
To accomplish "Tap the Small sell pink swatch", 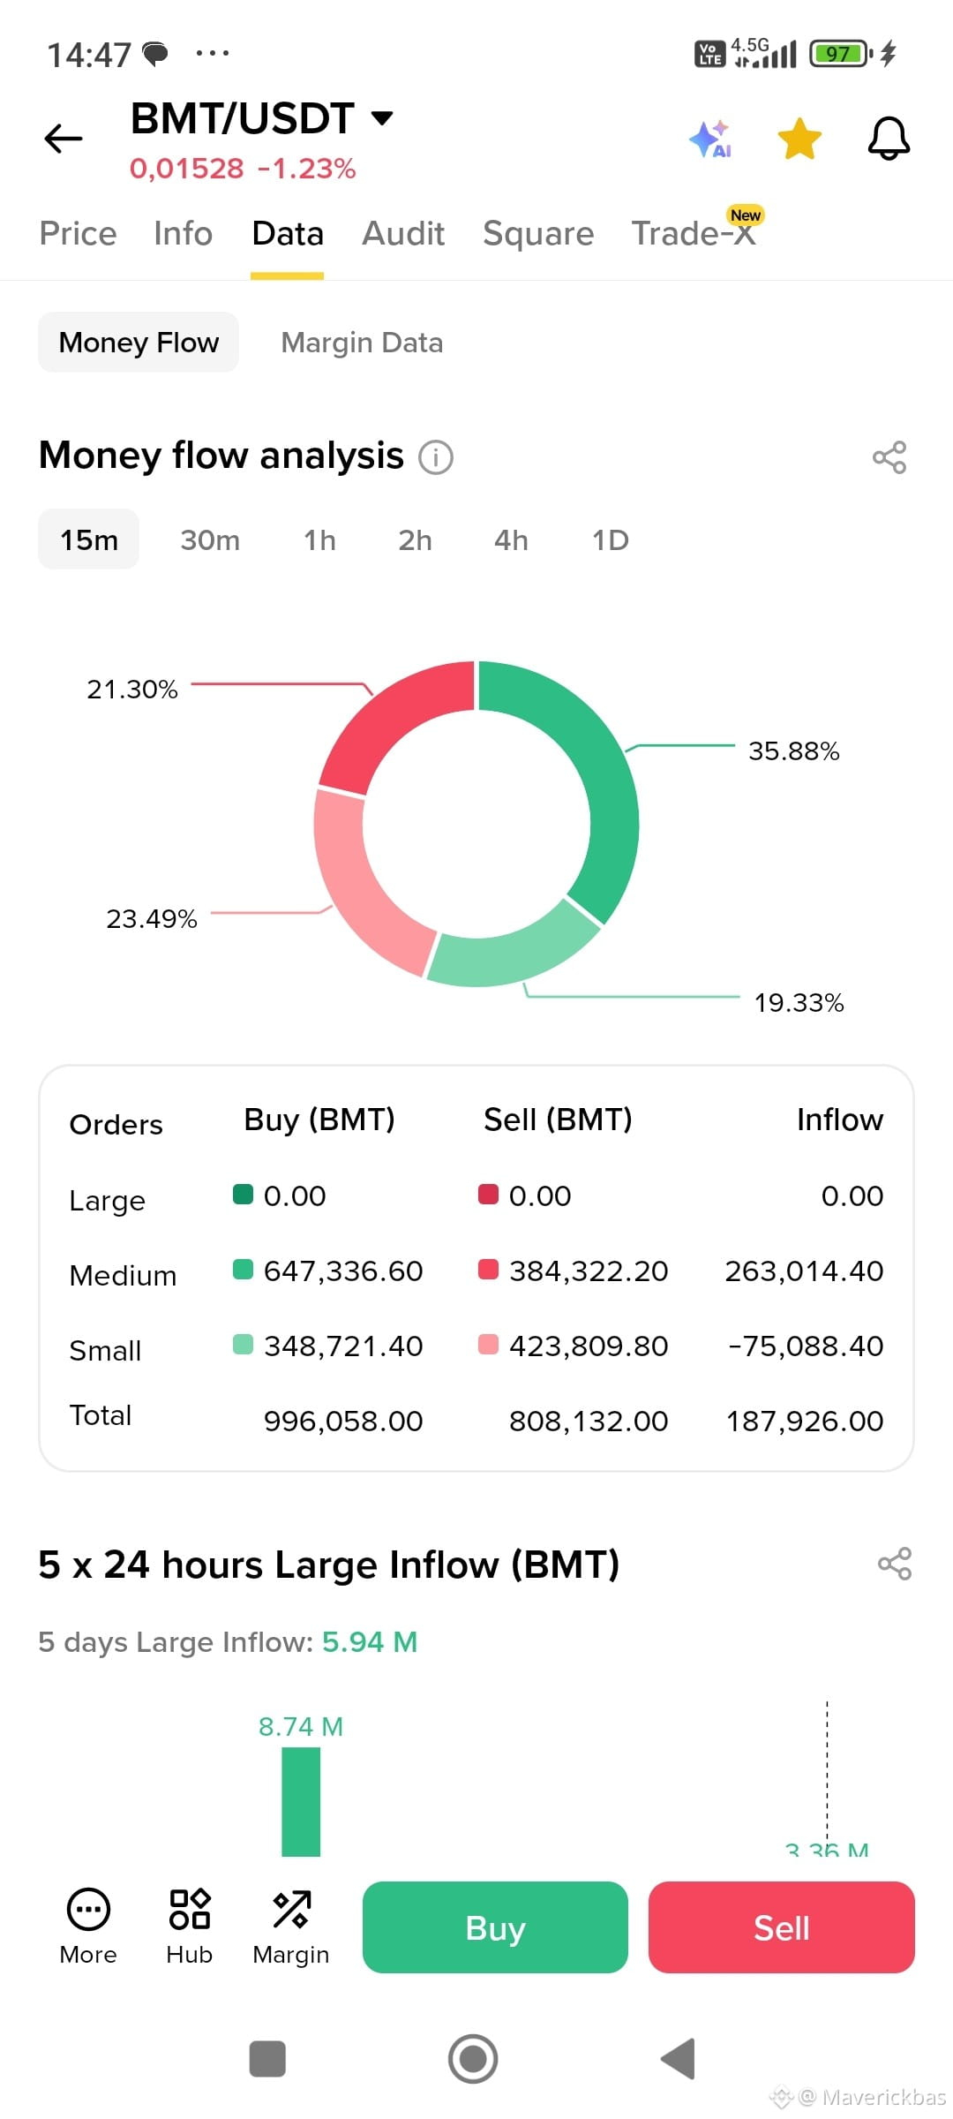I will 488,1345.
